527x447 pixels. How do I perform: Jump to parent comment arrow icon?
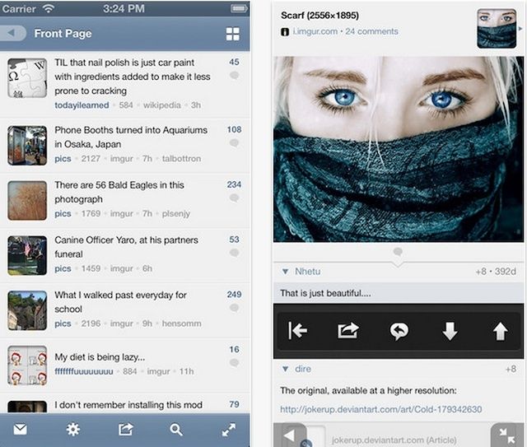pyautogui.click(x=297, y=331)
